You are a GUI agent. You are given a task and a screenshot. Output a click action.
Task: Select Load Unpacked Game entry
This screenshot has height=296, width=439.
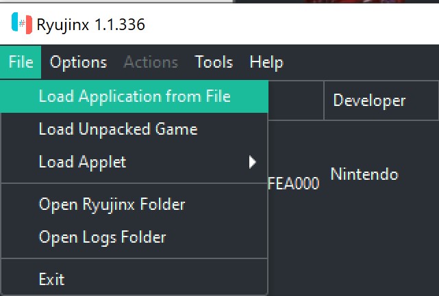[x=118, y=129]
